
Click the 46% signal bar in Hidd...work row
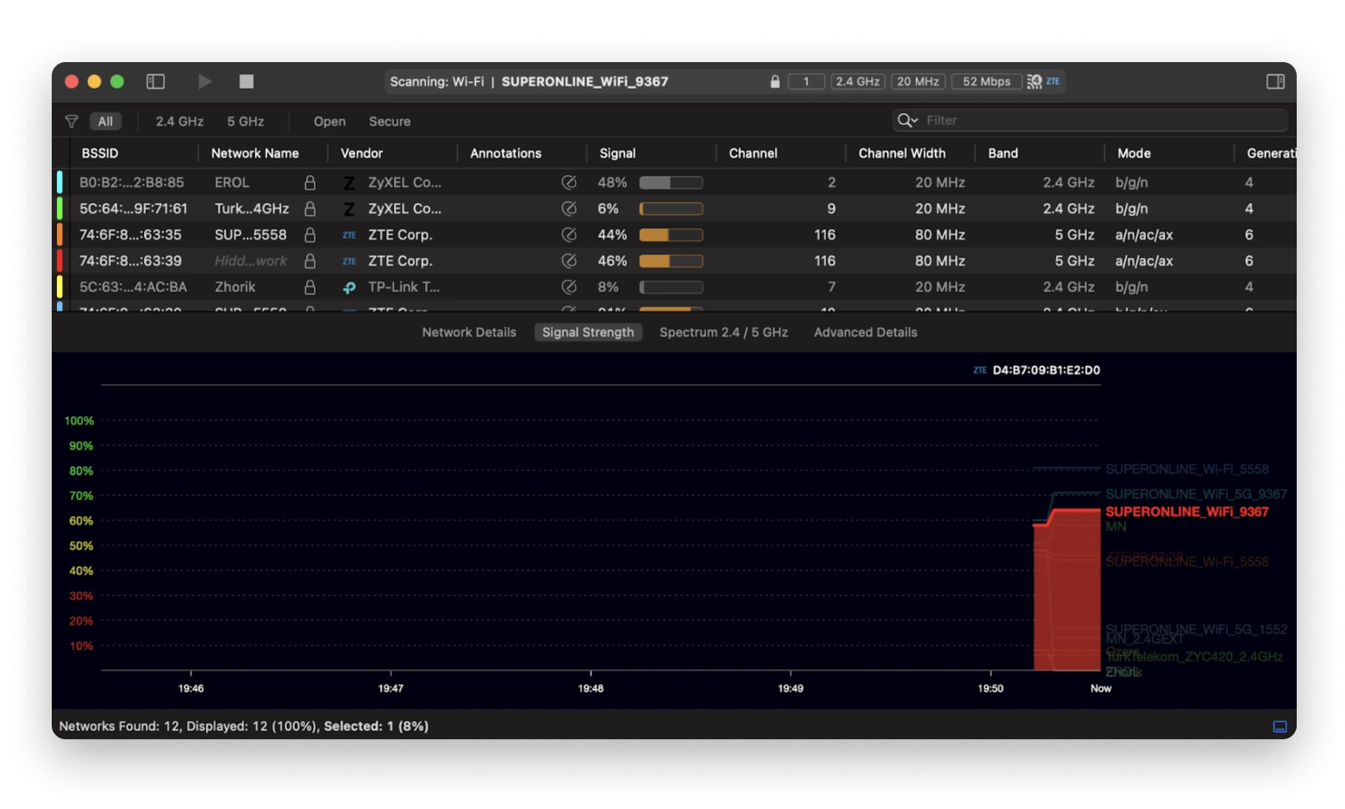coord(671,260)
